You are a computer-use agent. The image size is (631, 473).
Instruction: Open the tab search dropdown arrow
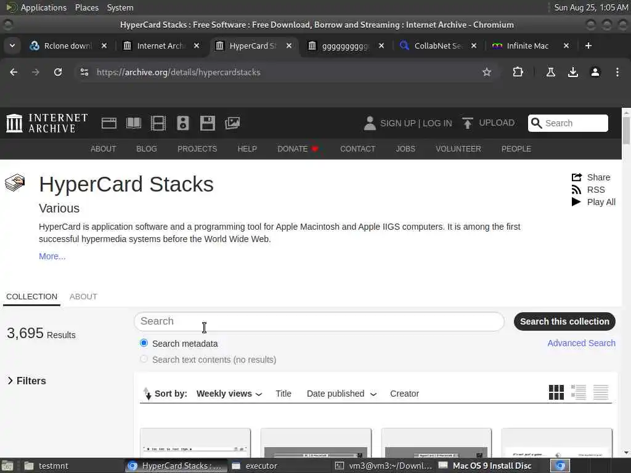(12, 46)
